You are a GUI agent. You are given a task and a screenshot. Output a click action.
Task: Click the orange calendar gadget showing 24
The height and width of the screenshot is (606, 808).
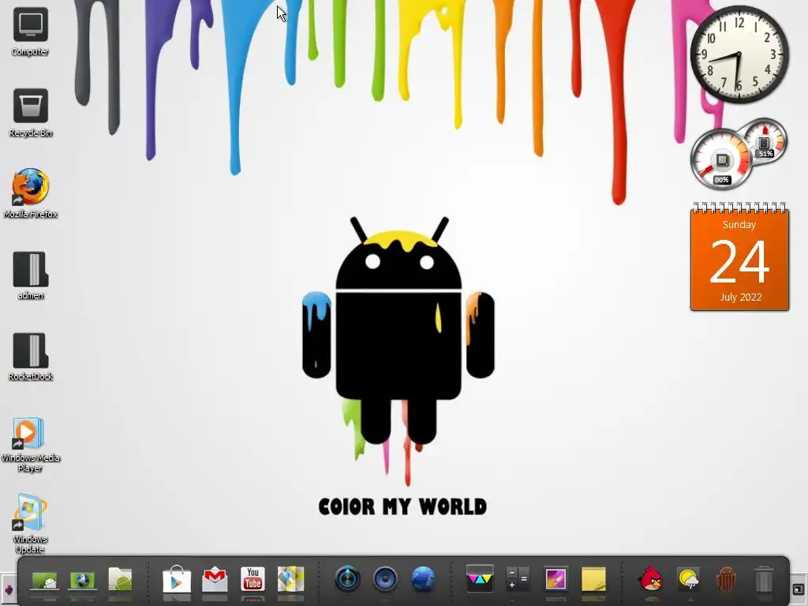[x=739, y=257]
